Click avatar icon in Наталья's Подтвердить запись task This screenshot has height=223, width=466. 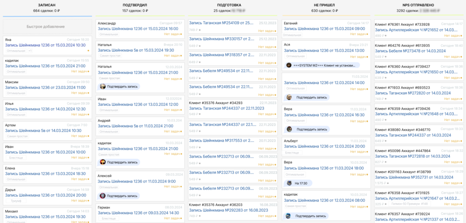click(x=103, y=86)
